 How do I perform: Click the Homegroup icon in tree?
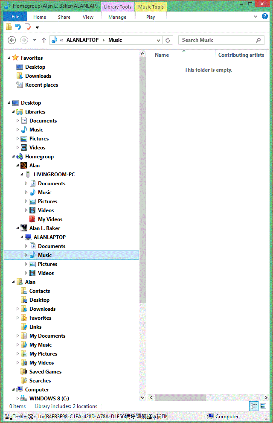pyautogui.click(x=20, y=157)
